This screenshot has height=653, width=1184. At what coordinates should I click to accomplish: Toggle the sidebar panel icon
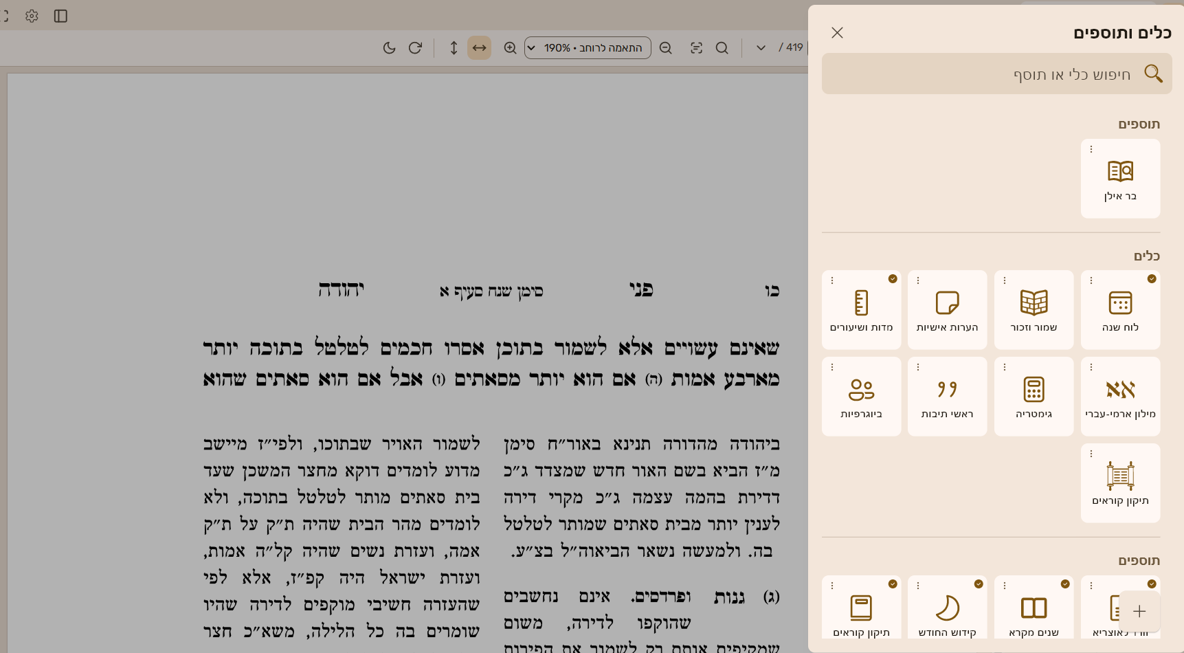(x=60, y=16)
